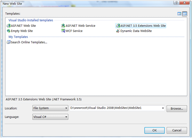Close the New Web Site dialog
Image resolution: width=192 pixels, height=138 pixels.
click(x=185, y=3)
